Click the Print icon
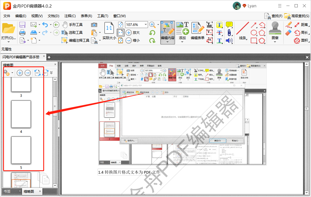The image size is (311, 197). (22, 33)
